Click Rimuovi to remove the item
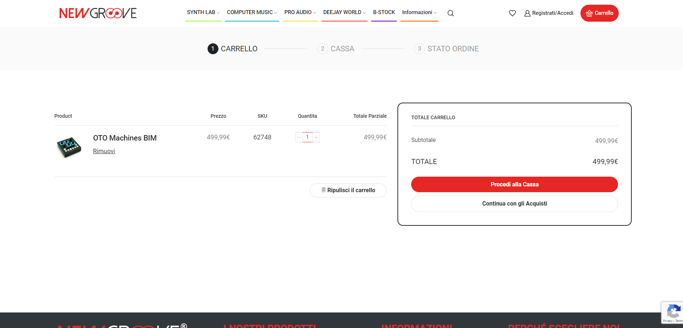Screen dimensions: 683x328 pos(104,151)
